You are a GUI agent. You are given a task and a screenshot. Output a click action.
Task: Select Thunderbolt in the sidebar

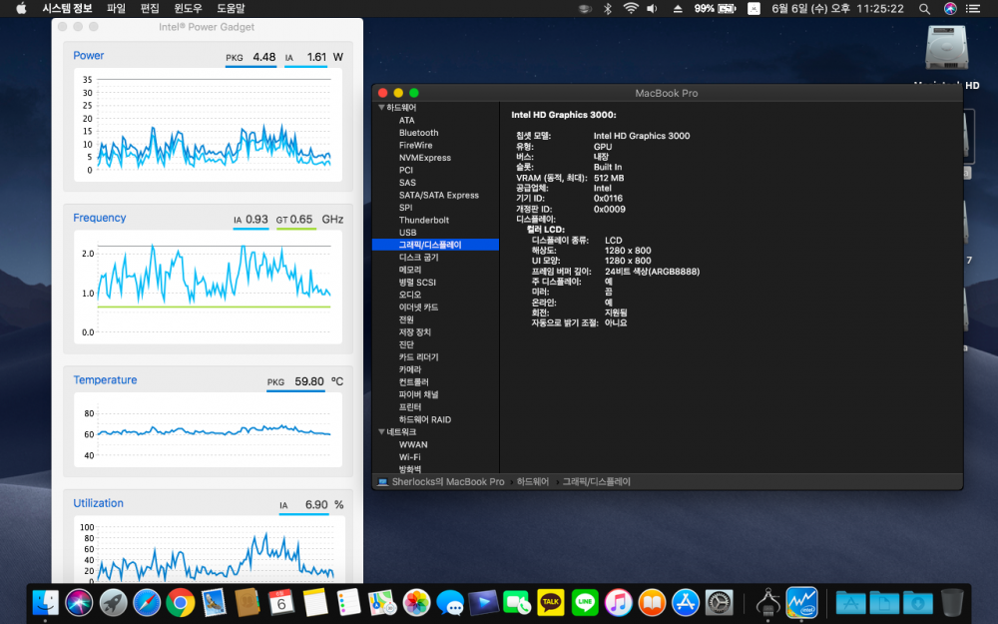424,220
